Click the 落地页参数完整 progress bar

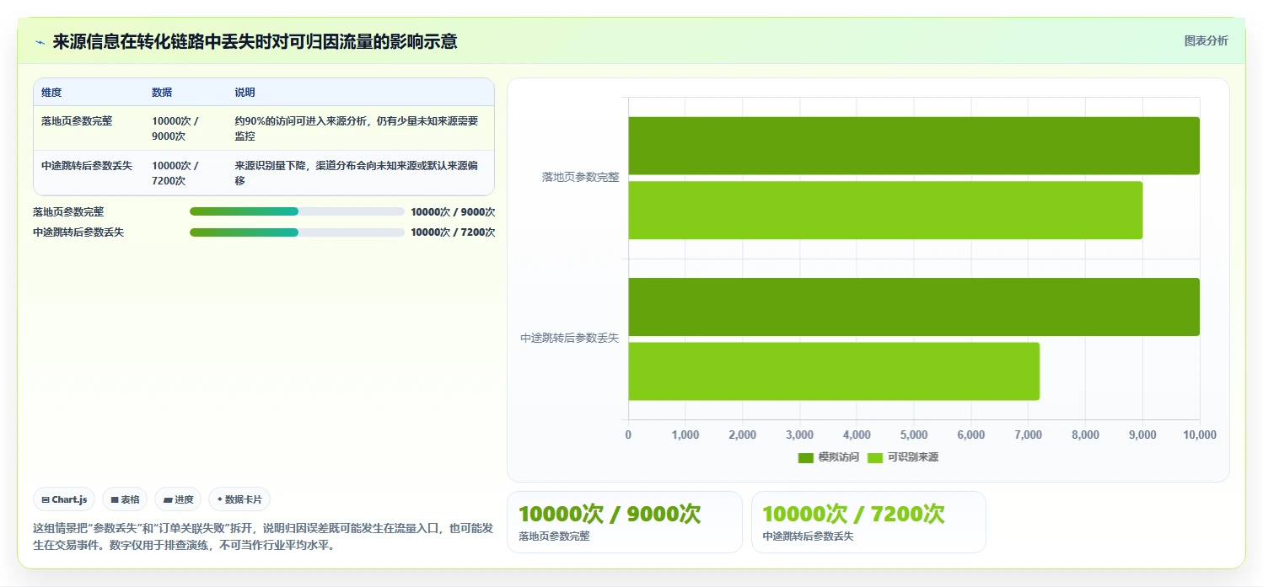click(x=297, y=211)
